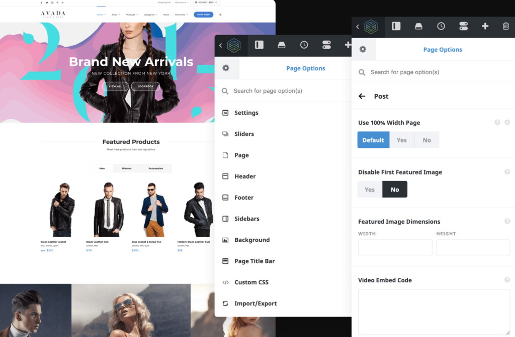The width and height of the screenshot is (515, 337).
Task: Open help for Use 100% Width Page
Action: click(x=497, y=122)
